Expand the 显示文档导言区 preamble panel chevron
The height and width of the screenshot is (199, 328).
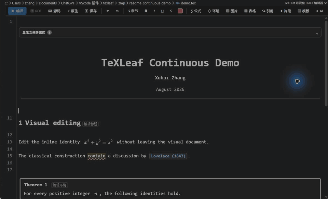point(317,33)
